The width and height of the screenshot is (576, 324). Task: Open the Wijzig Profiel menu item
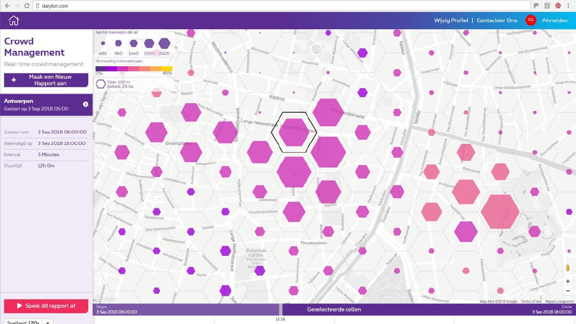click(451, 20)
